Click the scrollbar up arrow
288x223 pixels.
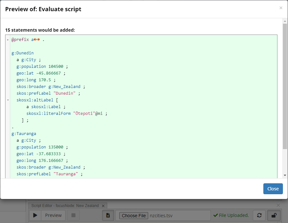285,21
